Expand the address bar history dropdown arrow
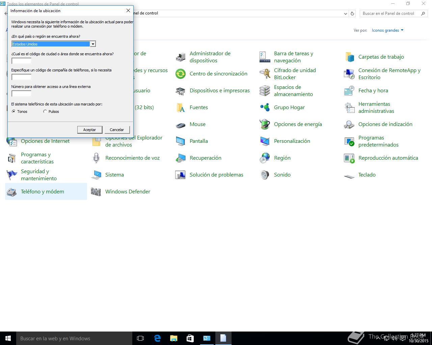The height and width of the screenshot is (345, 432). [345, 13]
